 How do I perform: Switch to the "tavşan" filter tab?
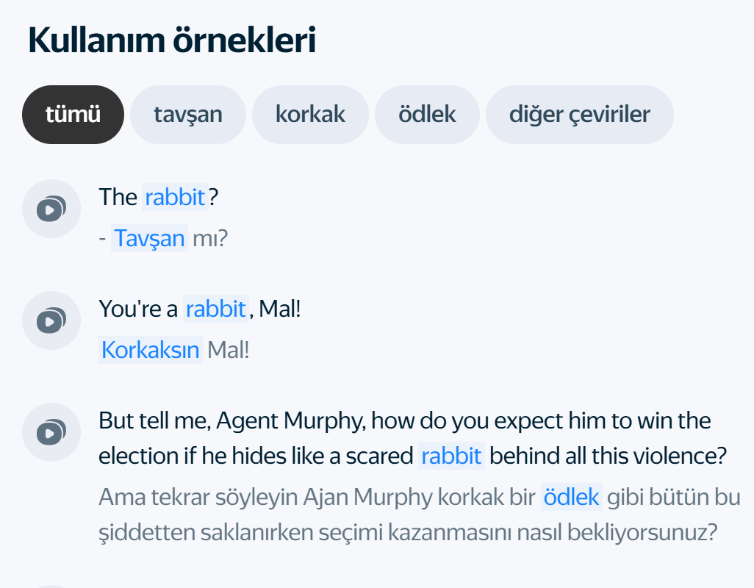pos(188,115)
